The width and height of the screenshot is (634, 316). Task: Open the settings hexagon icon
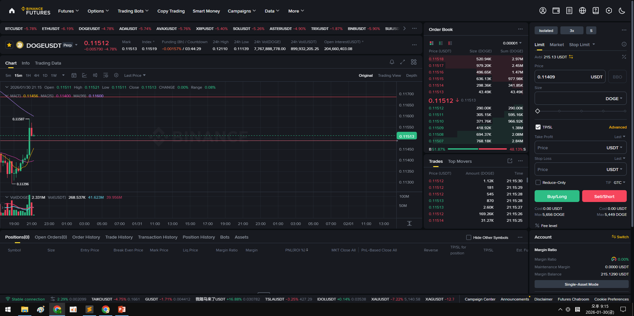click(609, 11)
